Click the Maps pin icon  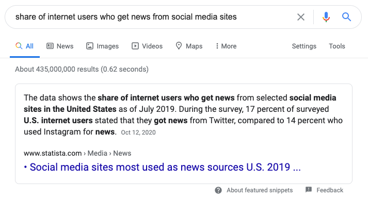(179, 46)
